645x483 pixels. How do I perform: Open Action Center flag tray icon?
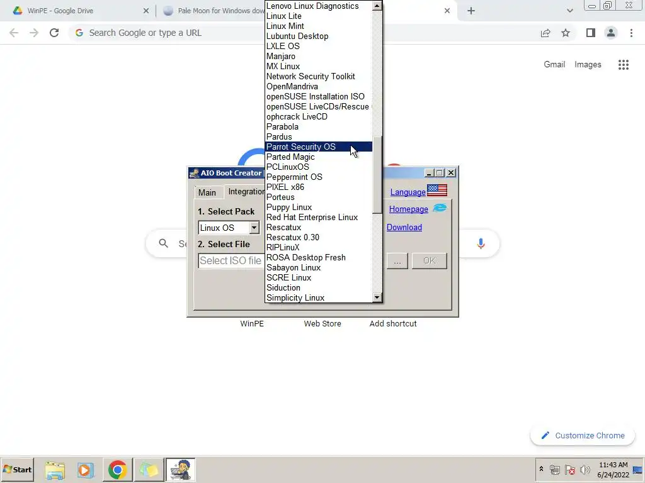569,469
